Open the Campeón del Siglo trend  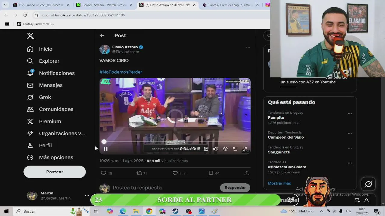[x=286, y=137]
